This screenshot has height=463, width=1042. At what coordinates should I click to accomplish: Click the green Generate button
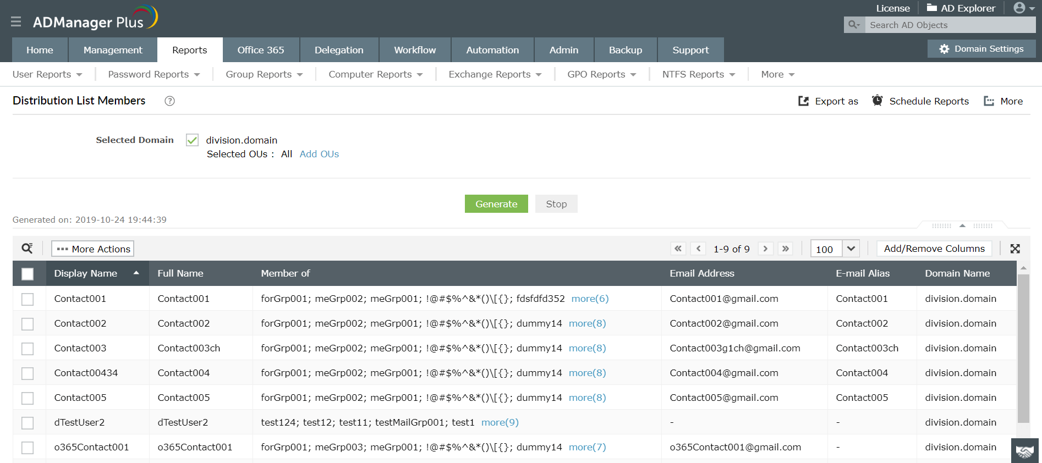[496, 204]
